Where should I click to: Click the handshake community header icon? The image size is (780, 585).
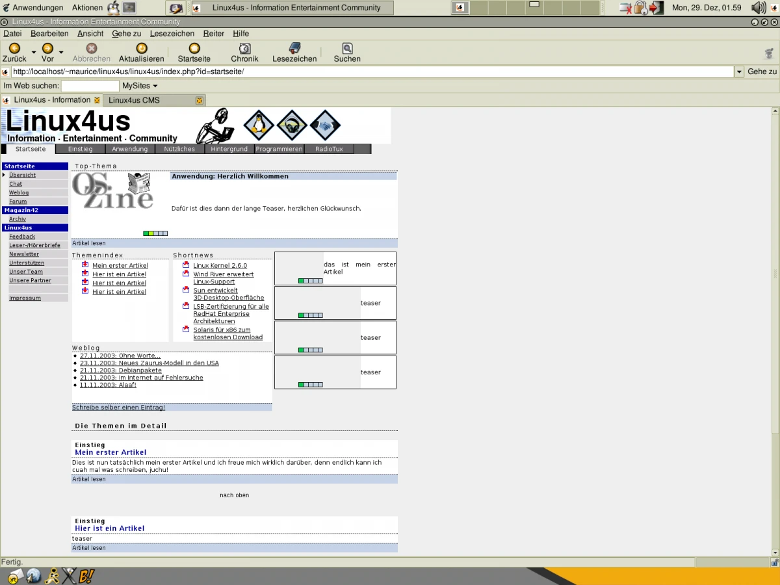click(x=326, y=125)
